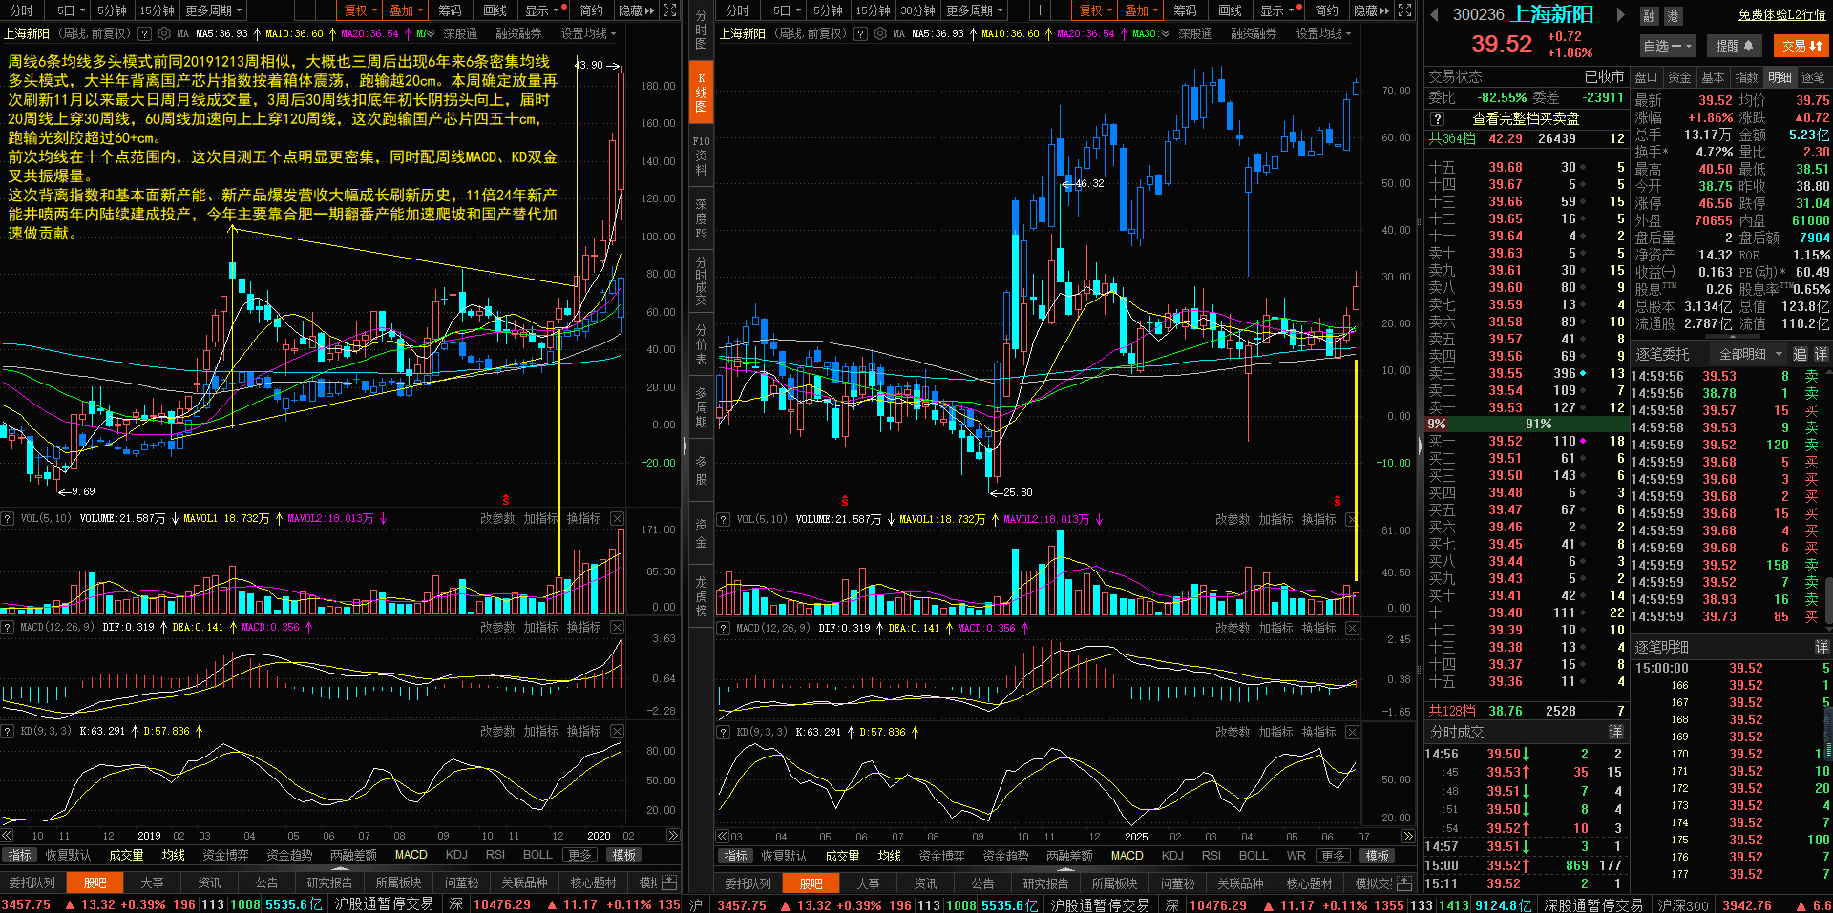
Task: Click the 详 icon in 逐笔委托 header
Action: point(1822,354)
